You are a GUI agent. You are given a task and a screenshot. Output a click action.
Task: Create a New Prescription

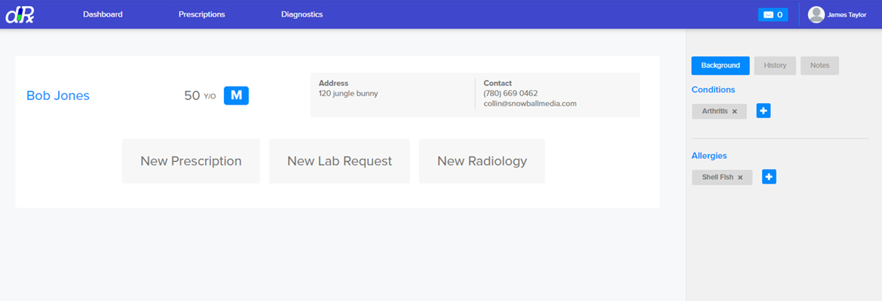191,161
